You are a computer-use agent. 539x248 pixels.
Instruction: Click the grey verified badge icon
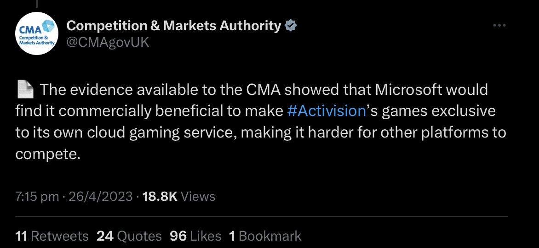(291, 26)
